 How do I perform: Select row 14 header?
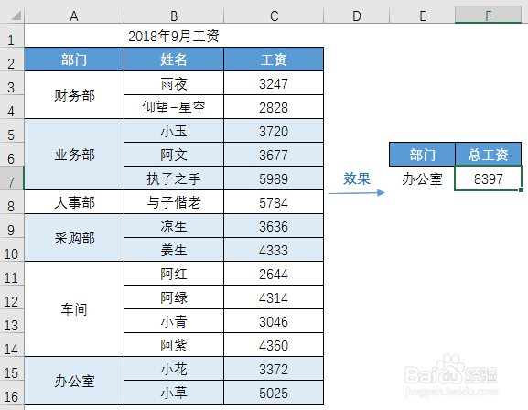point(12,345)
